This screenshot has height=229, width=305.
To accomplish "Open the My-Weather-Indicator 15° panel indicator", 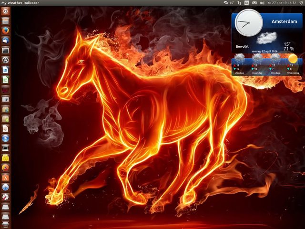I will (229, 3).
